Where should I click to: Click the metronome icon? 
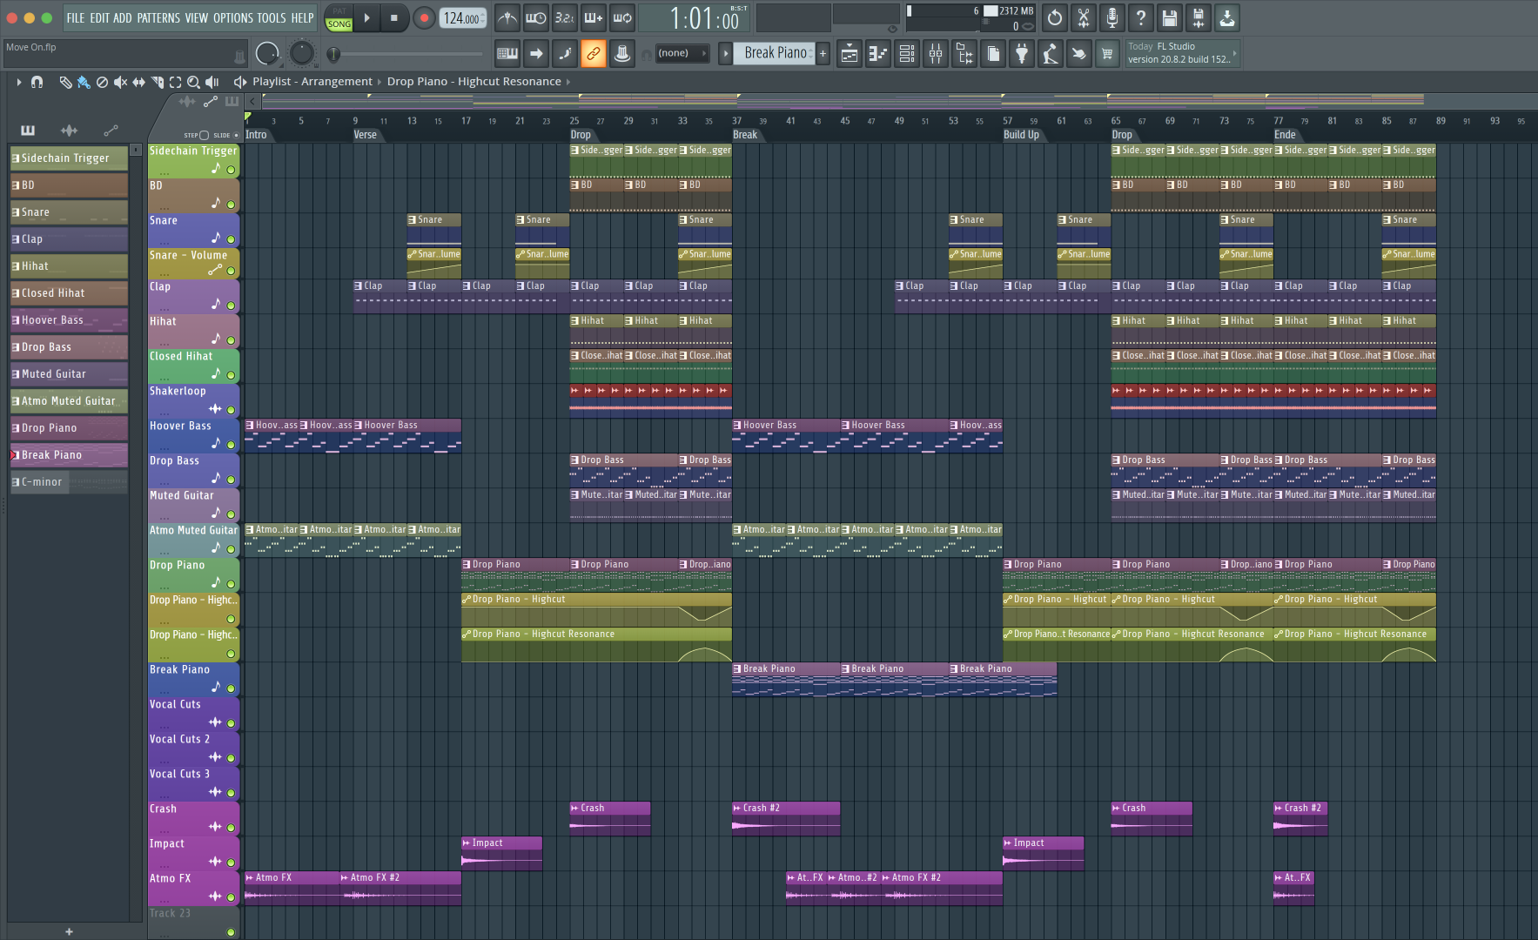507,17
